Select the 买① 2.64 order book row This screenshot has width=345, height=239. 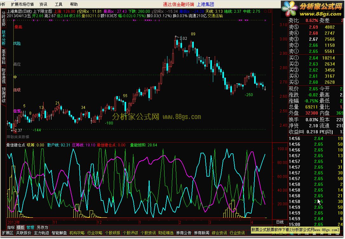pos(316,58)
